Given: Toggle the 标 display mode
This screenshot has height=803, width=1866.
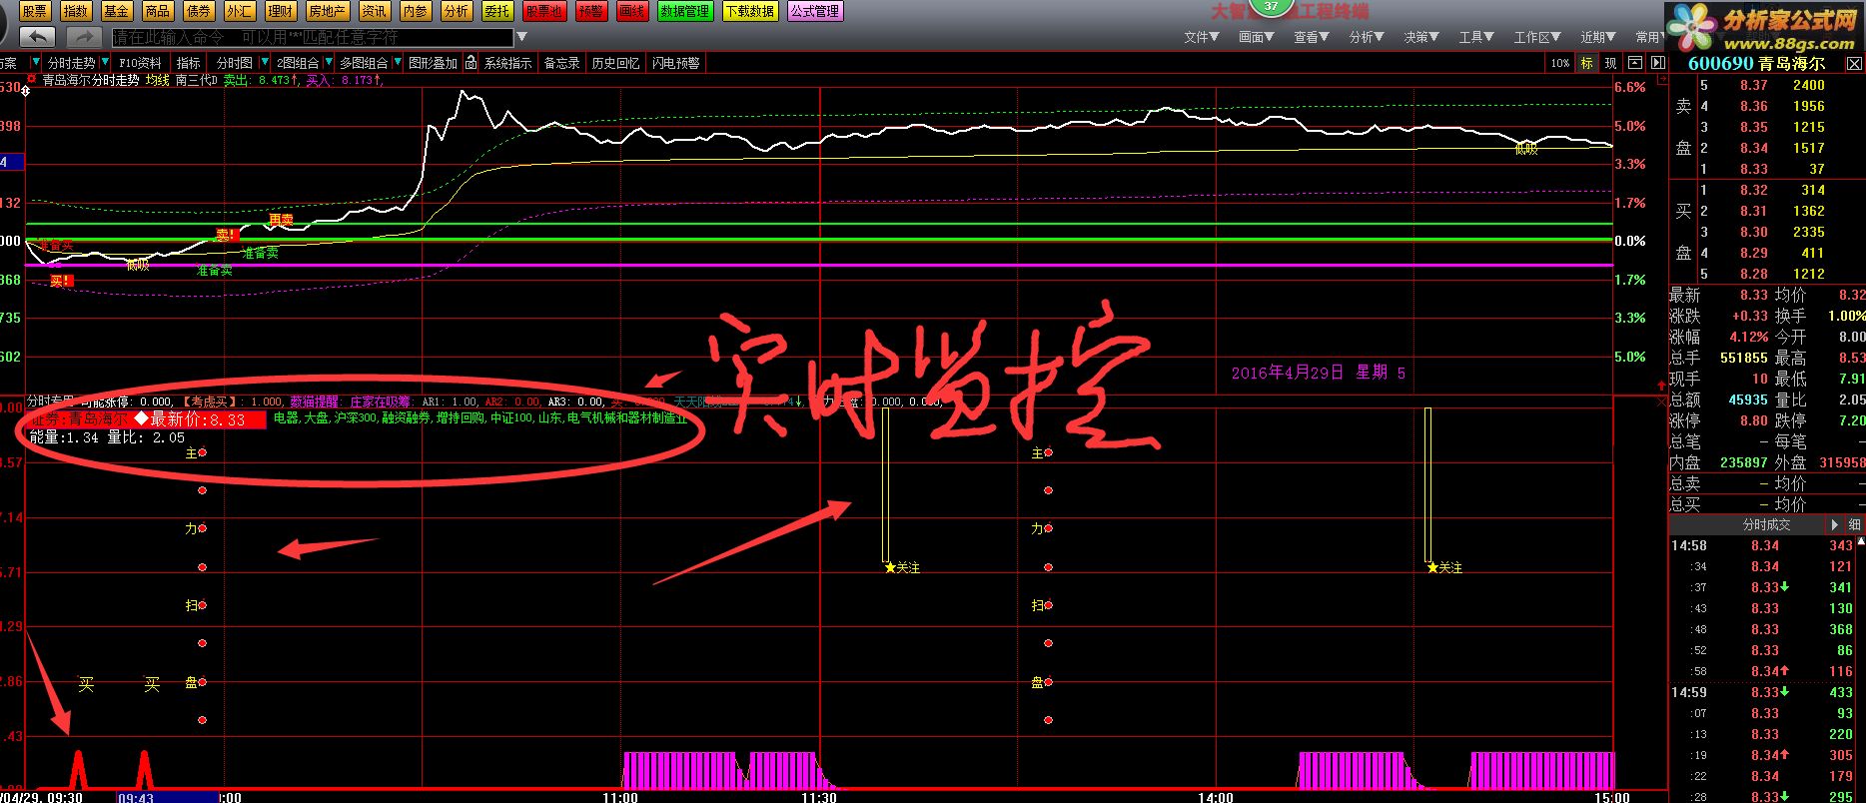Looking at the screenshot, I should 1586,63.
